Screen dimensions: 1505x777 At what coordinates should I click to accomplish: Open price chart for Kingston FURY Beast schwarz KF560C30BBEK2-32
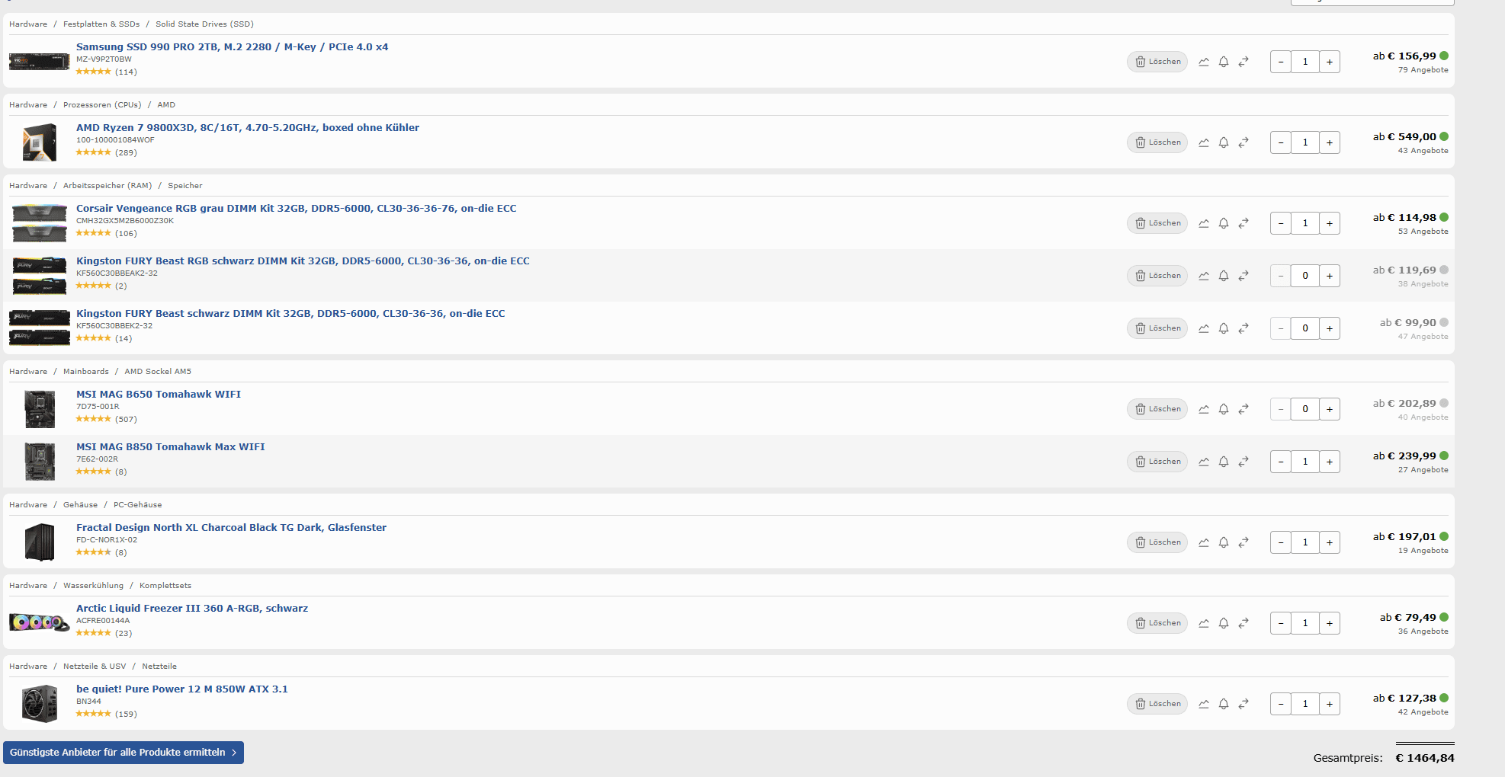click(x=1204, y=328)
